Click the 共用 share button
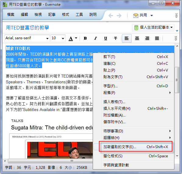The width and height of the screenshot is (182, 174). click(x=140, y=15)
